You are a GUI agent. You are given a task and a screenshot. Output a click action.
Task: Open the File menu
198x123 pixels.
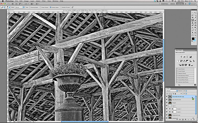click(x=16, y=1)
